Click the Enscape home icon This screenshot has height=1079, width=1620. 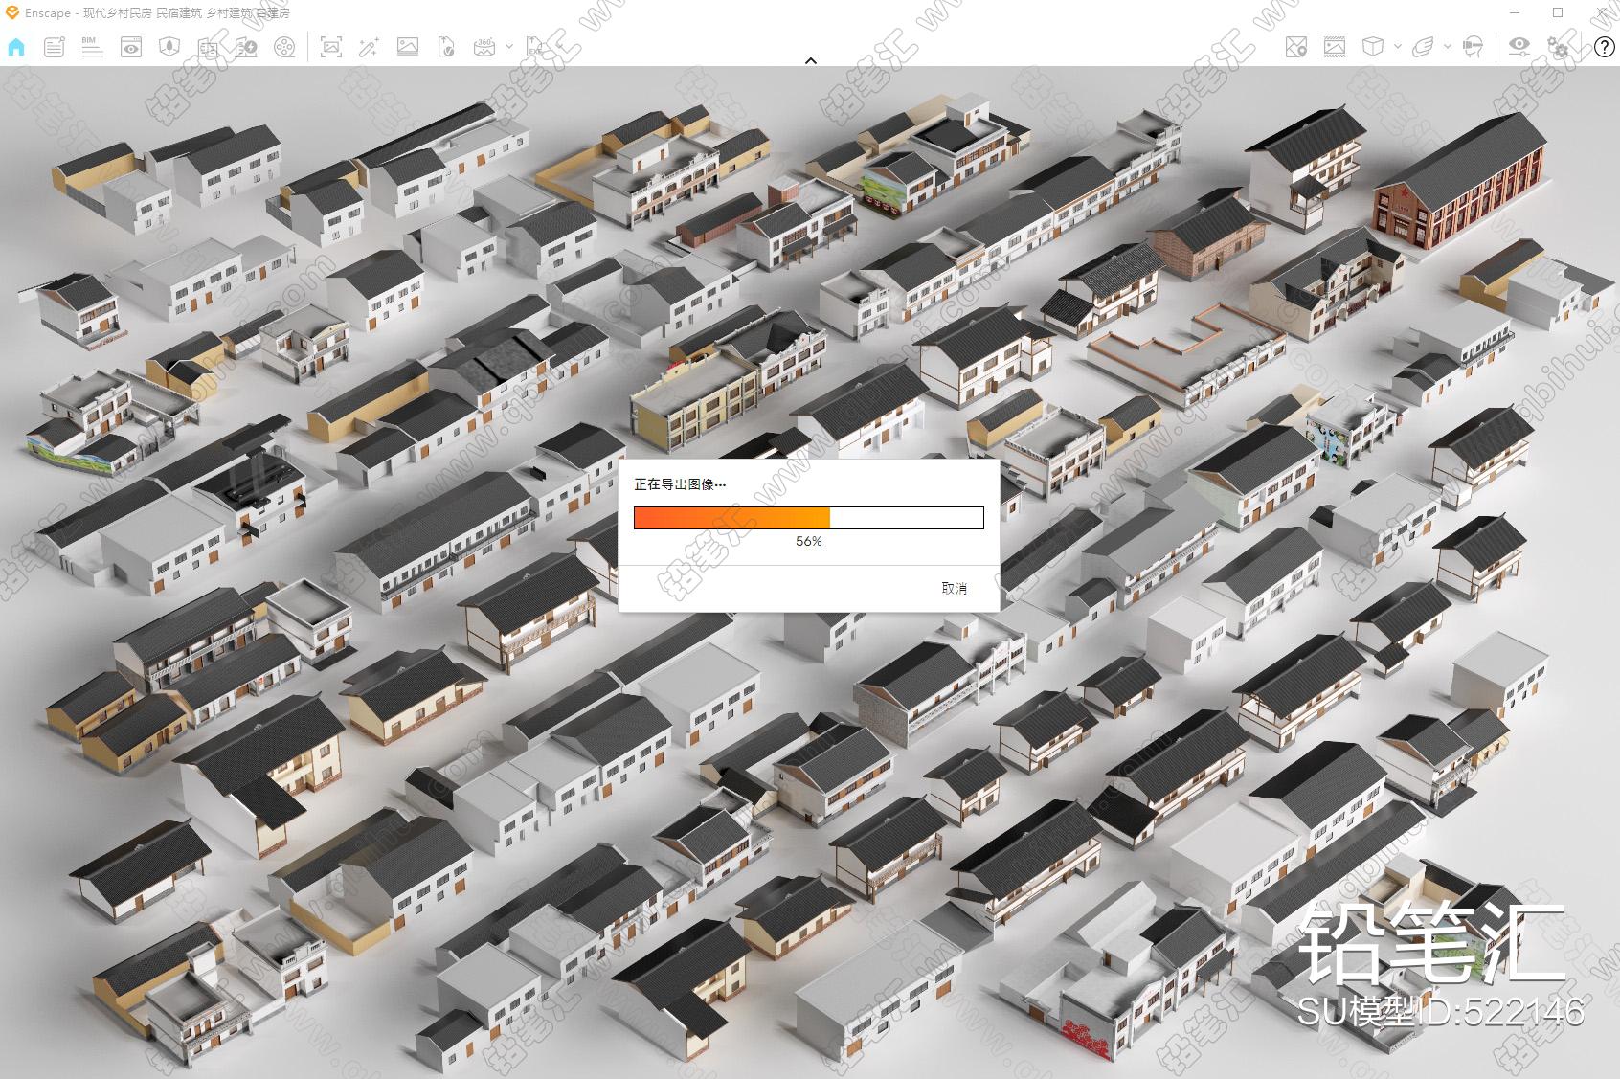(x=16, y=46)
